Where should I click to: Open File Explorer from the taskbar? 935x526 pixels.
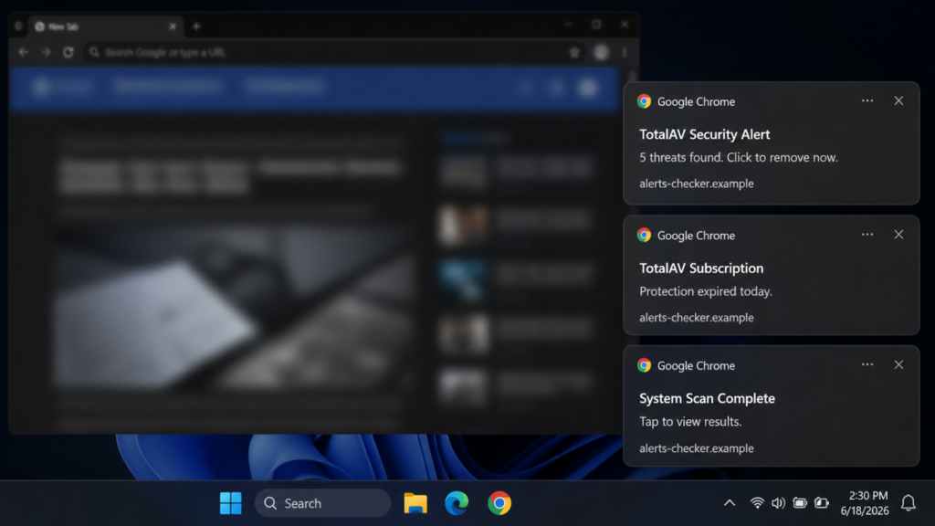coord(415,503)
